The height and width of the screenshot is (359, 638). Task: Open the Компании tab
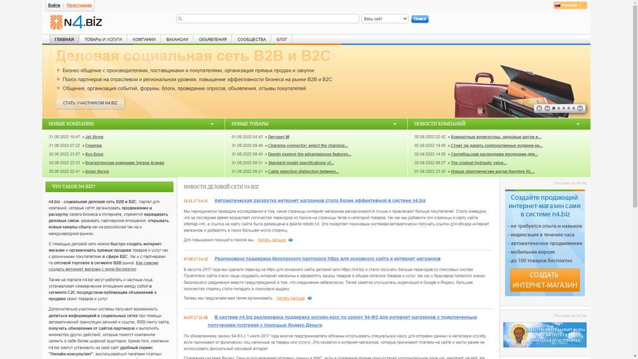click(x=144, y=39)
